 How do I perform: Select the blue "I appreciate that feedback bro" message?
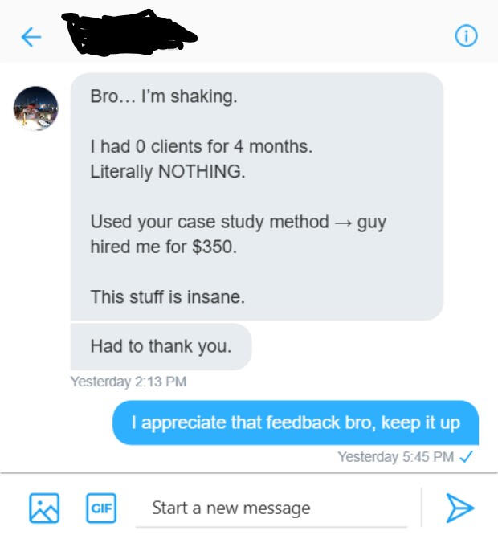pyautogui.click(x=296, y=423)
